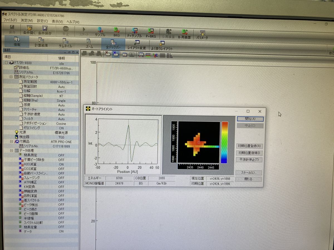Select the ATR補正 row
This screenshot has width=334, height=250.
(x=41, y=182)
